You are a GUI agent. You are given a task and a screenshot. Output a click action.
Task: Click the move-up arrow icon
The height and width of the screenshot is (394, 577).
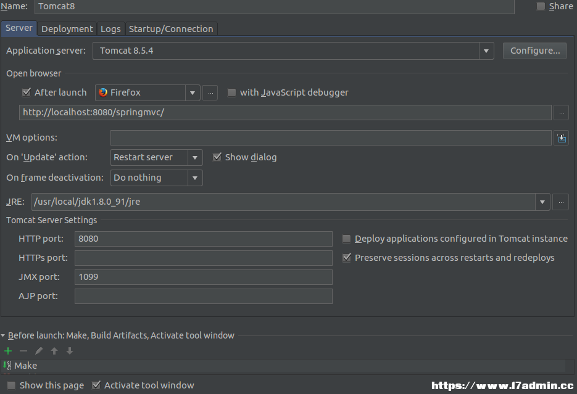tap(54, 351)
